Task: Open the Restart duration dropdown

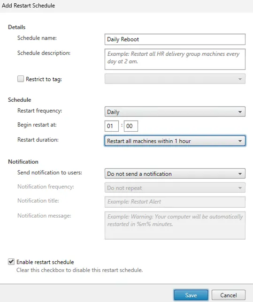Action: point(175,141)
